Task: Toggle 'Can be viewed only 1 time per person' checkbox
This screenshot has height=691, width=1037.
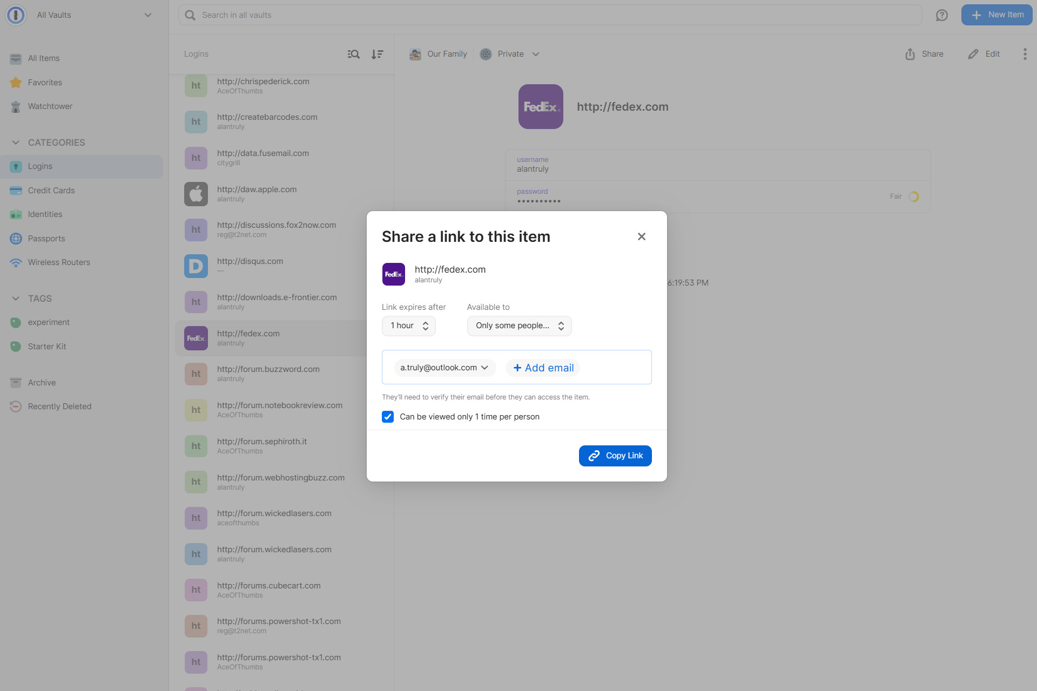Action: coord(388,416)
